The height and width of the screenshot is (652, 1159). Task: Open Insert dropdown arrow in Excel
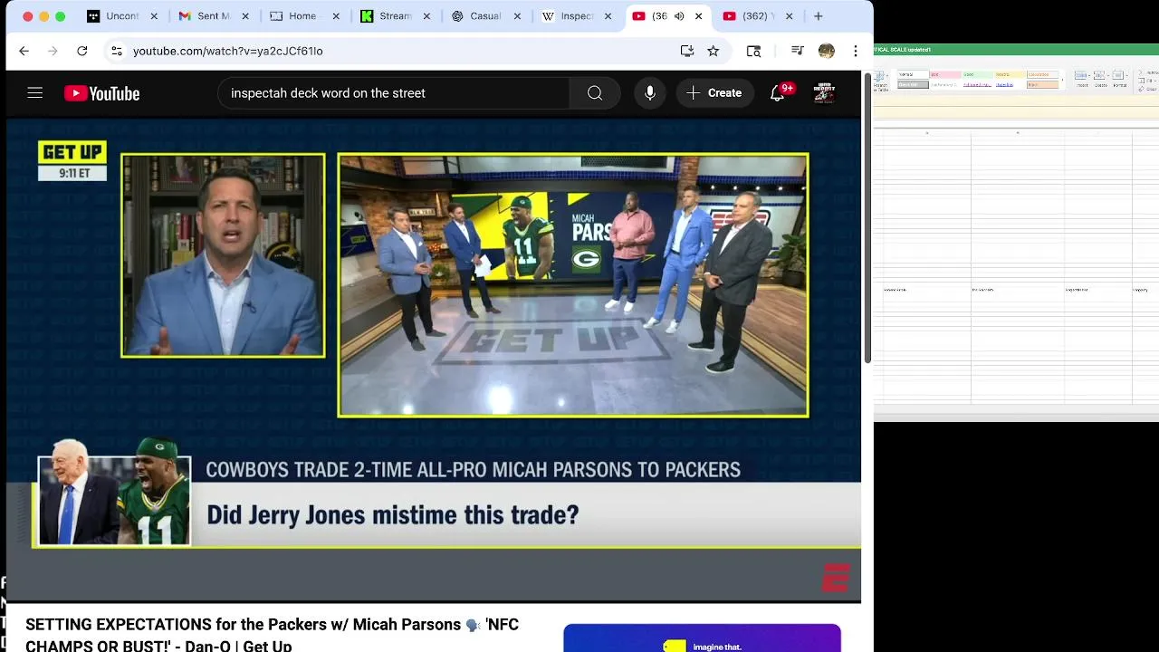(x=1089, y=75)
